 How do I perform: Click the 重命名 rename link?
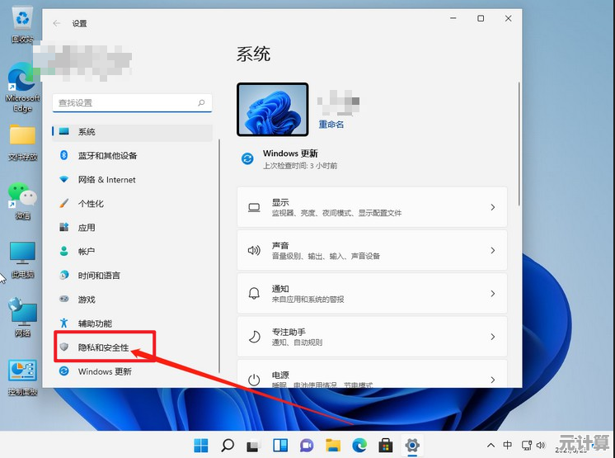(331, 125)
